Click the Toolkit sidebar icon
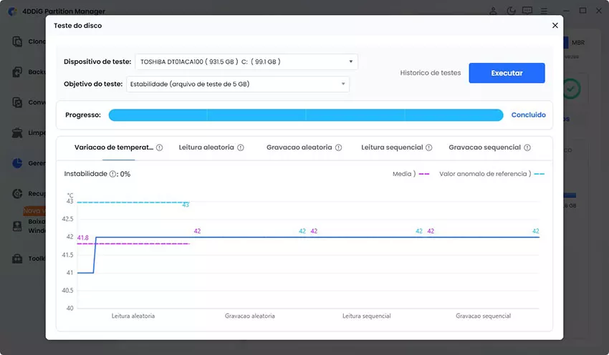The height and width of the screenshot is (355, 609). 17,258
